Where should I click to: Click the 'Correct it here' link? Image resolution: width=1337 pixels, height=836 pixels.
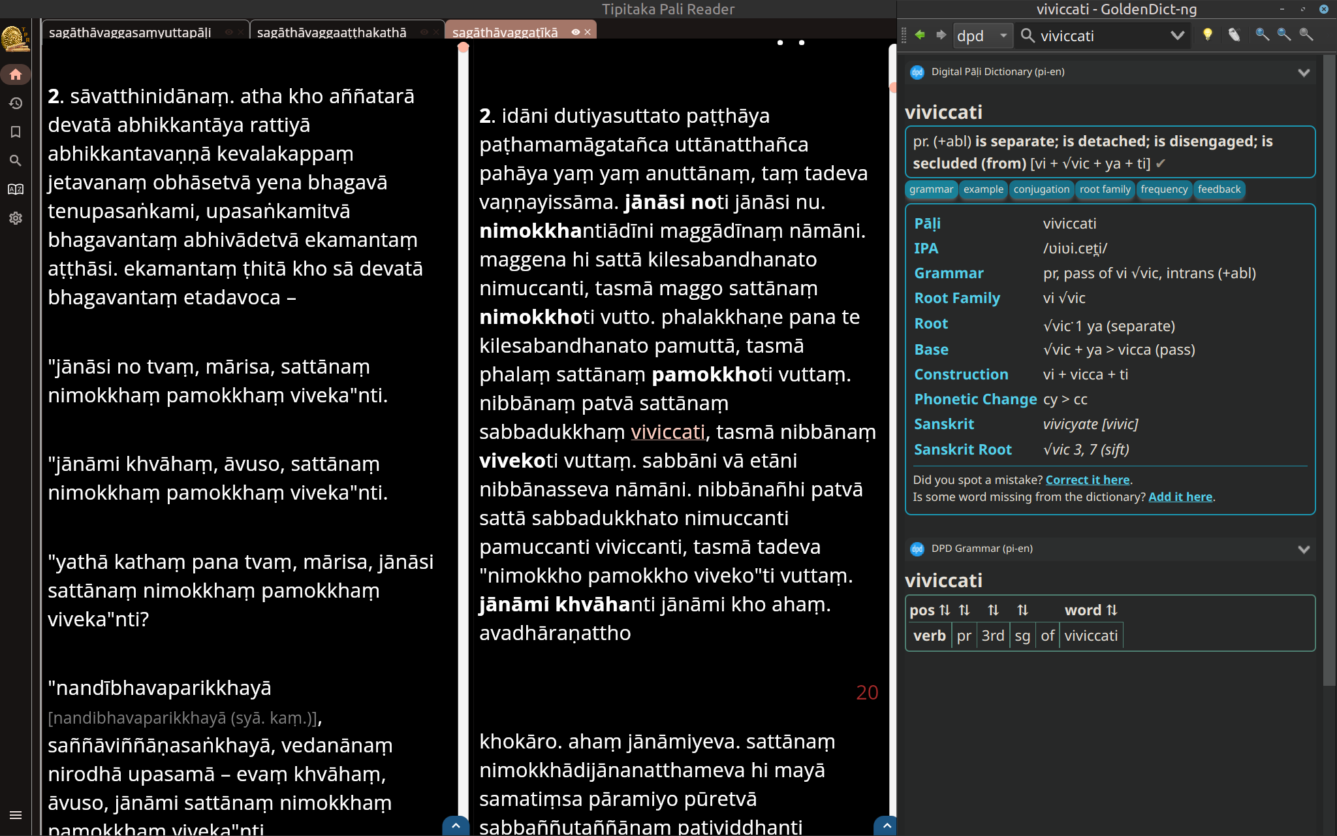pos(1088,479)
